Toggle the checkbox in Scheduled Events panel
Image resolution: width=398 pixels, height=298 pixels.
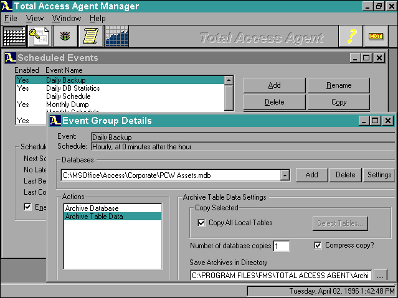(27, 207)
